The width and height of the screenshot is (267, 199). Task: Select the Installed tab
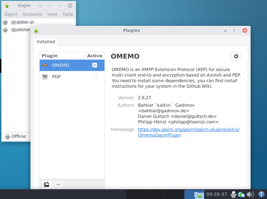coord(46,42)
